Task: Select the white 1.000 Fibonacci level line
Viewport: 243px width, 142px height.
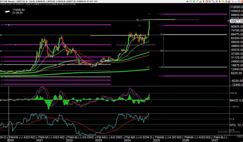Action: tap(195, 67)
